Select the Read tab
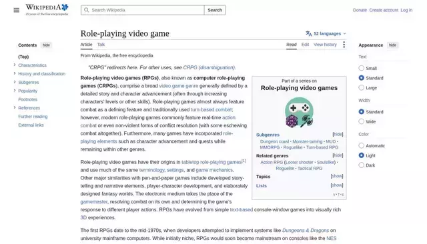The image size is (427, 244). click(292, 45)
